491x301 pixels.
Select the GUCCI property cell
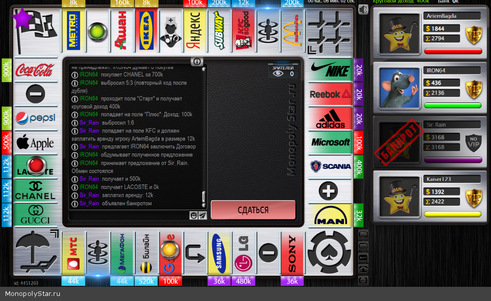35,215
